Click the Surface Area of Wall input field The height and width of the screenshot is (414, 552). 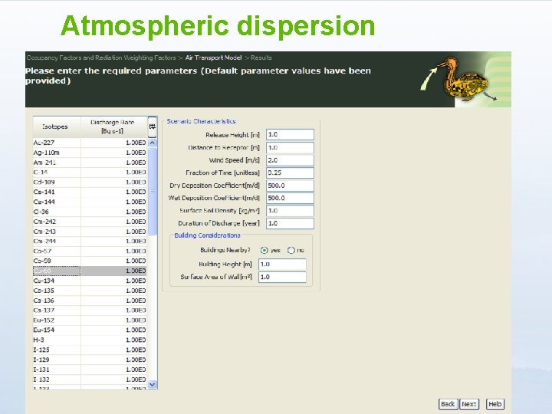(x=282, y=277)
